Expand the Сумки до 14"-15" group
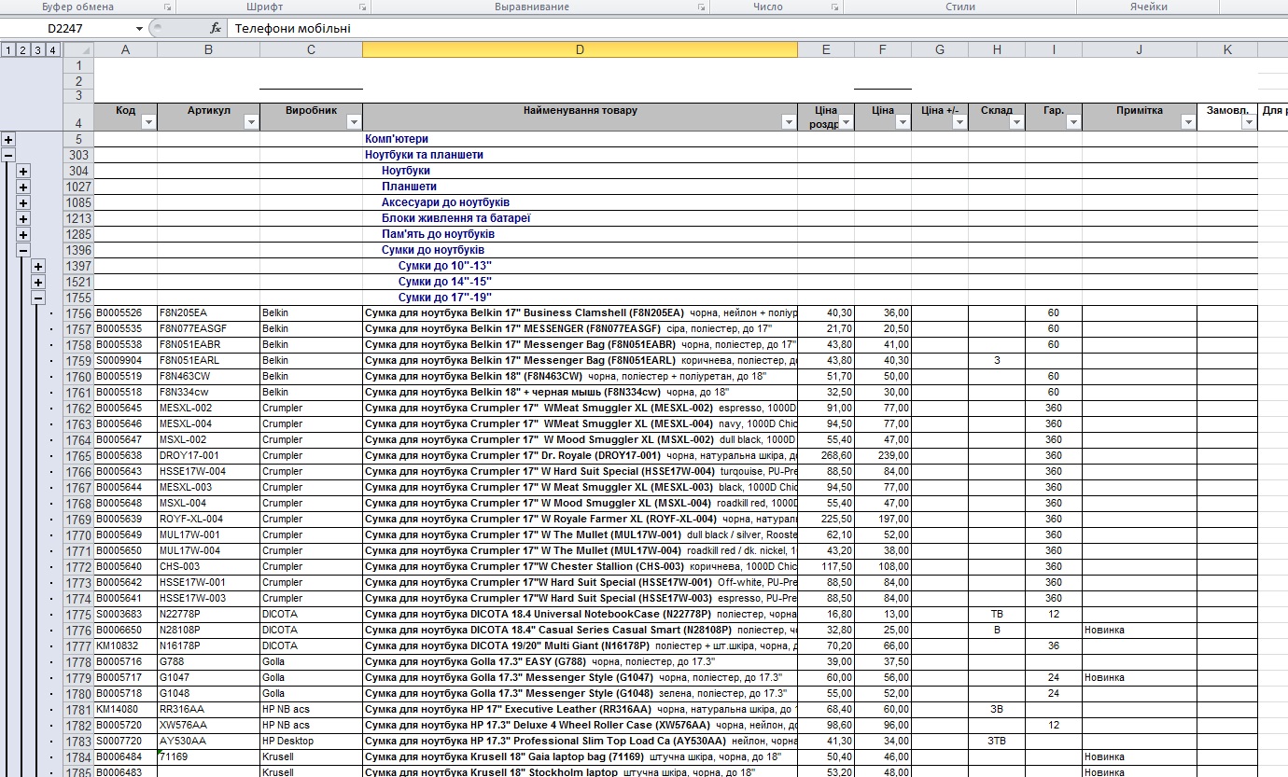This screenshot has height=777, width=1288. pos(38,282)
